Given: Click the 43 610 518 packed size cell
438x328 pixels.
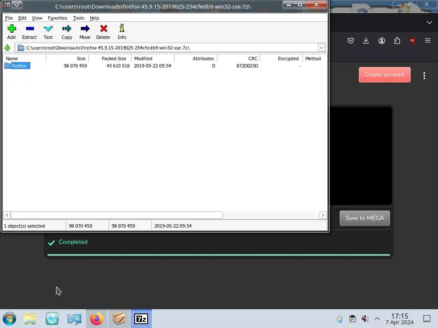Looking at the screenshot, I should tap(118, 66).
